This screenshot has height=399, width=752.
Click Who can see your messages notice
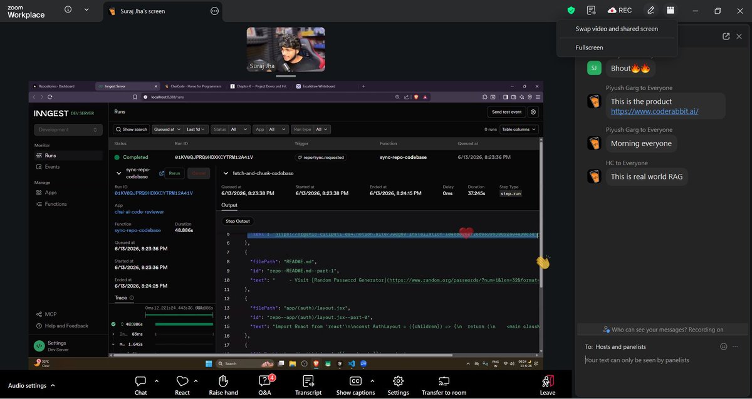[x=663, y=330]
